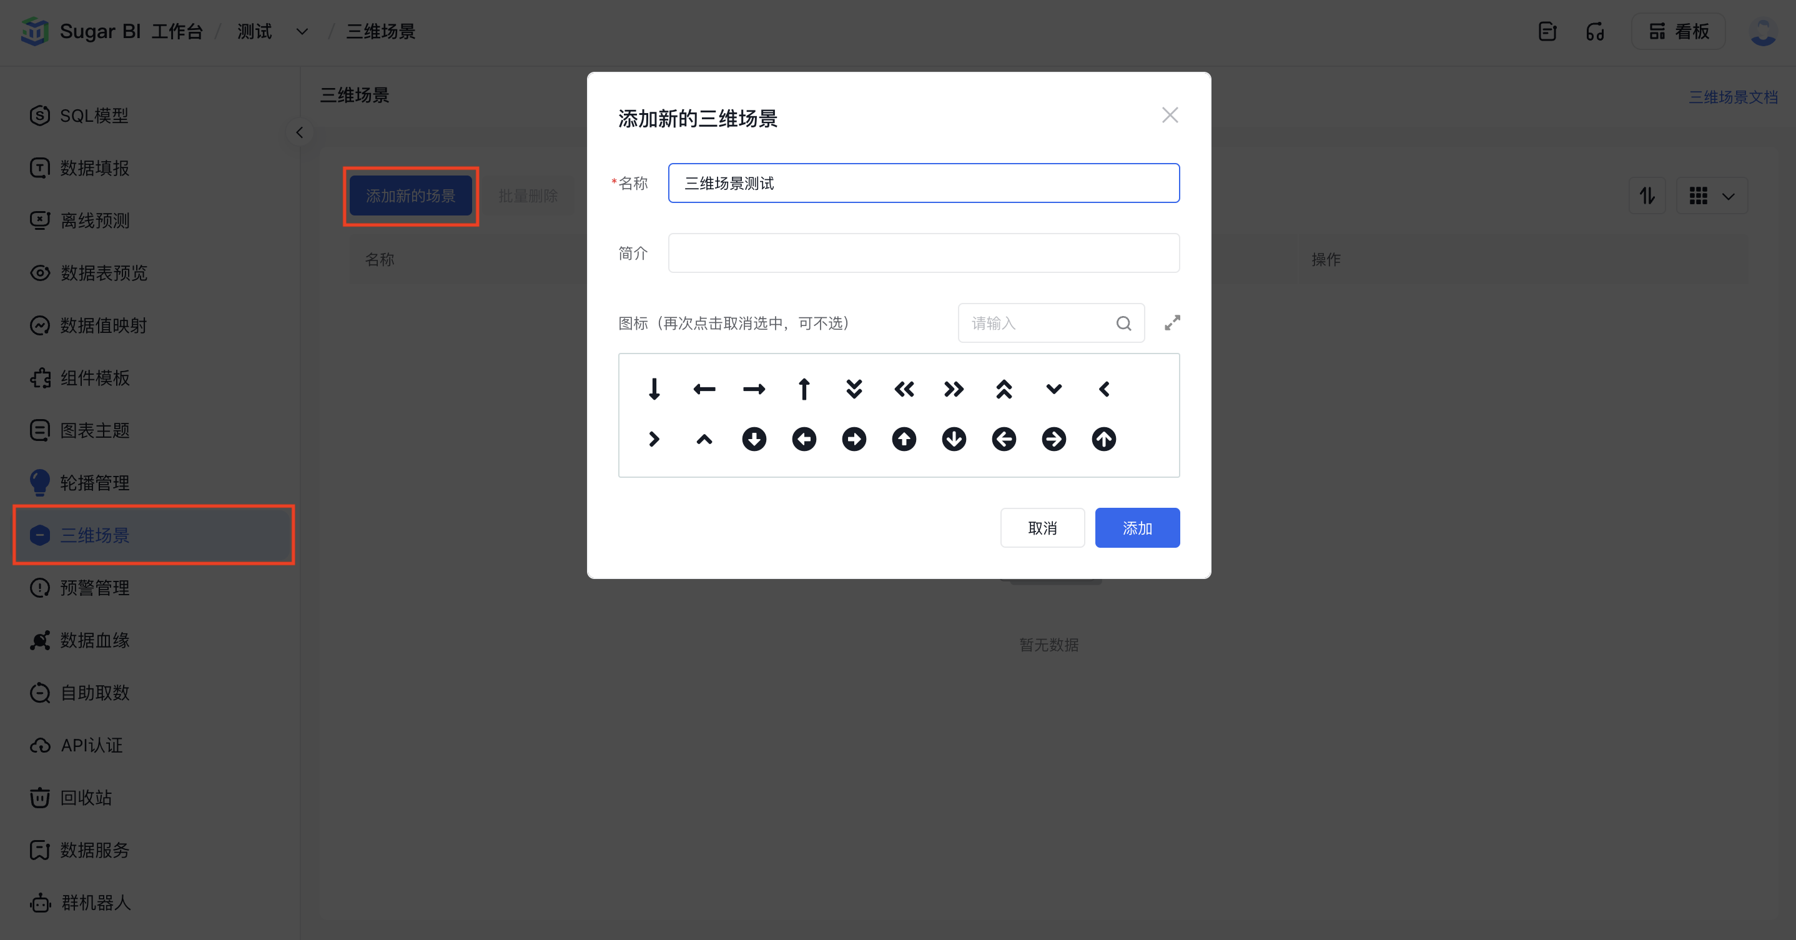Choose the single chevron right icon

point(654,439)
